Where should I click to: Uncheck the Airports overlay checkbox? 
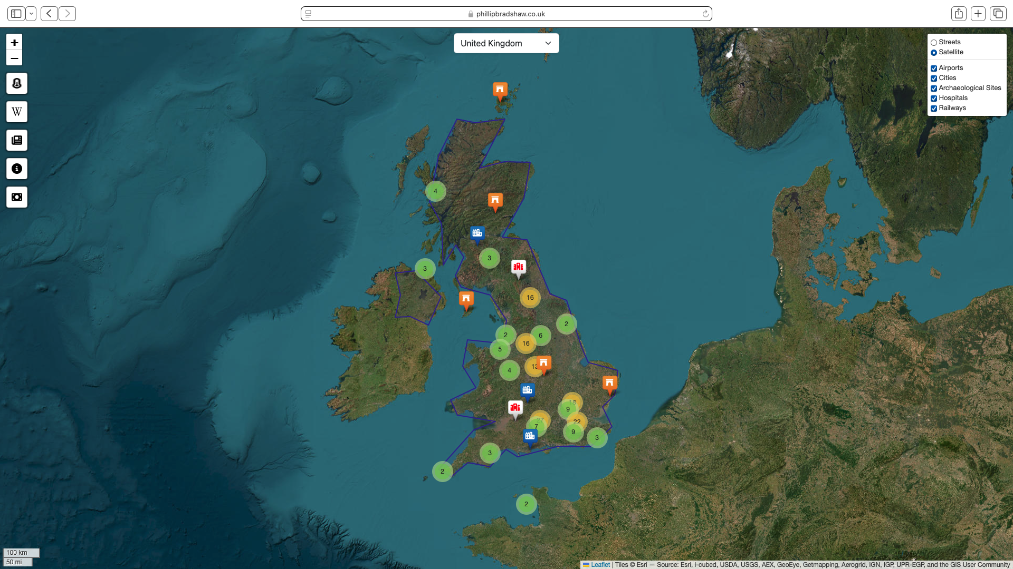pos(934,68)
